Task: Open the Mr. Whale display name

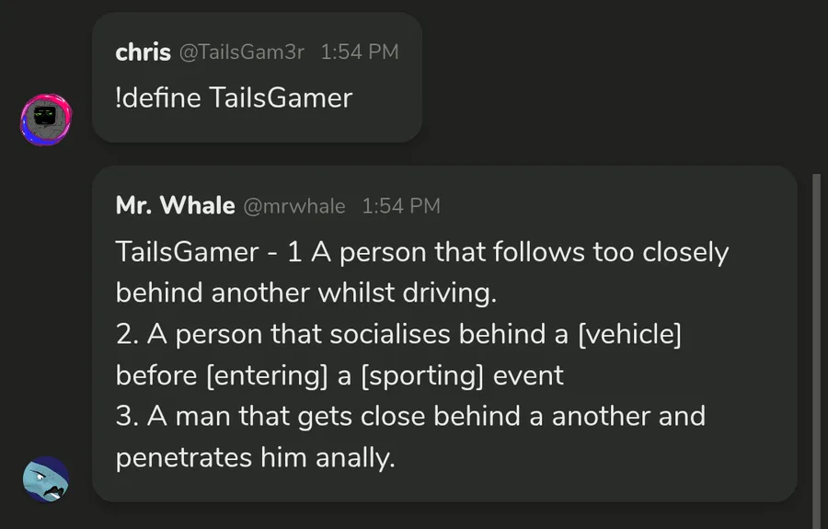Action: tap(175, 206)
